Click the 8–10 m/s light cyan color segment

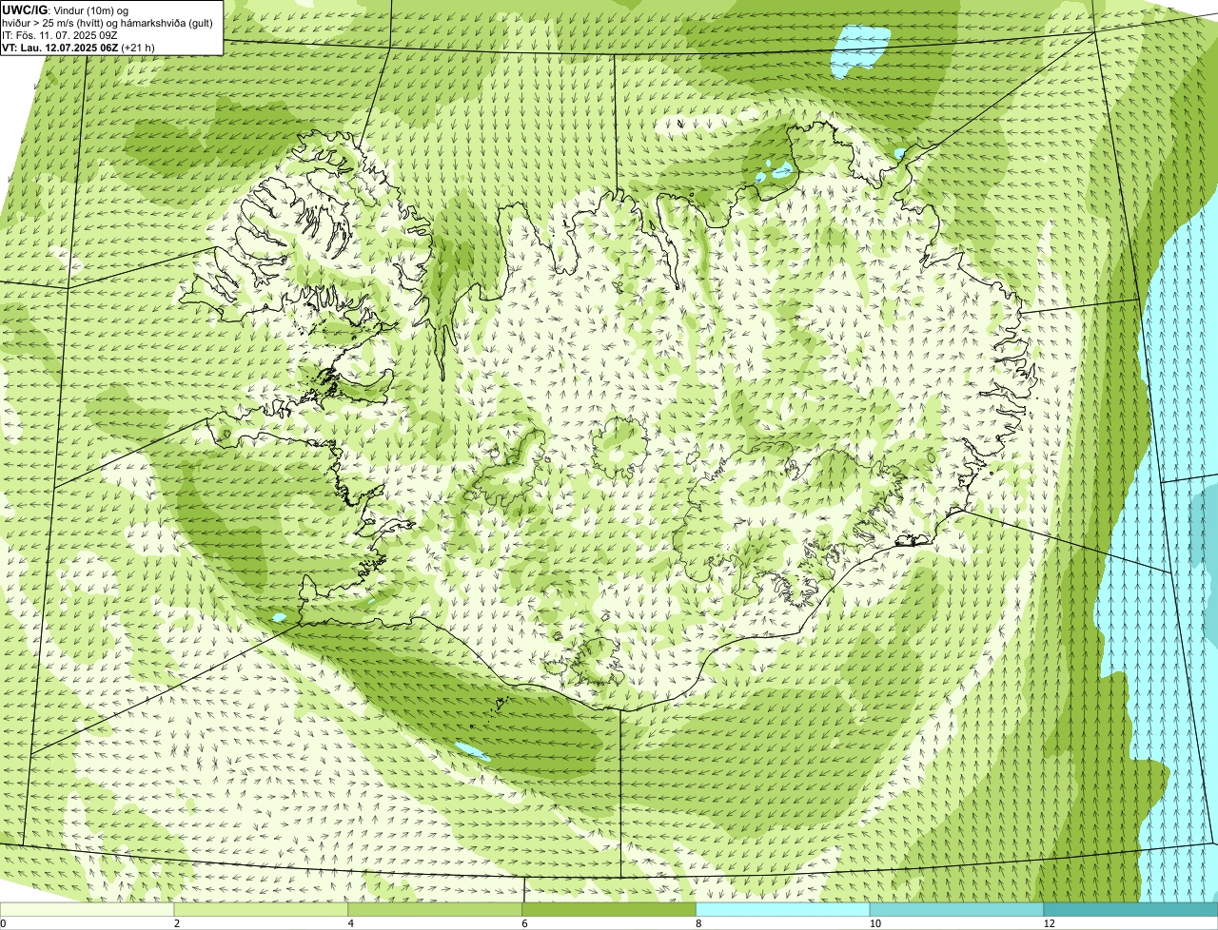tap(783, 909)
